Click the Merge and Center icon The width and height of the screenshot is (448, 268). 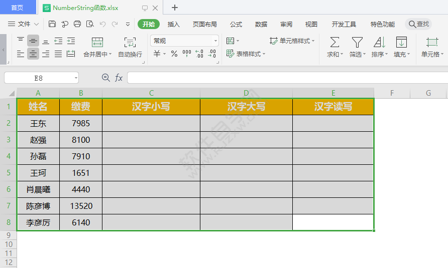(x=97, y=42)
